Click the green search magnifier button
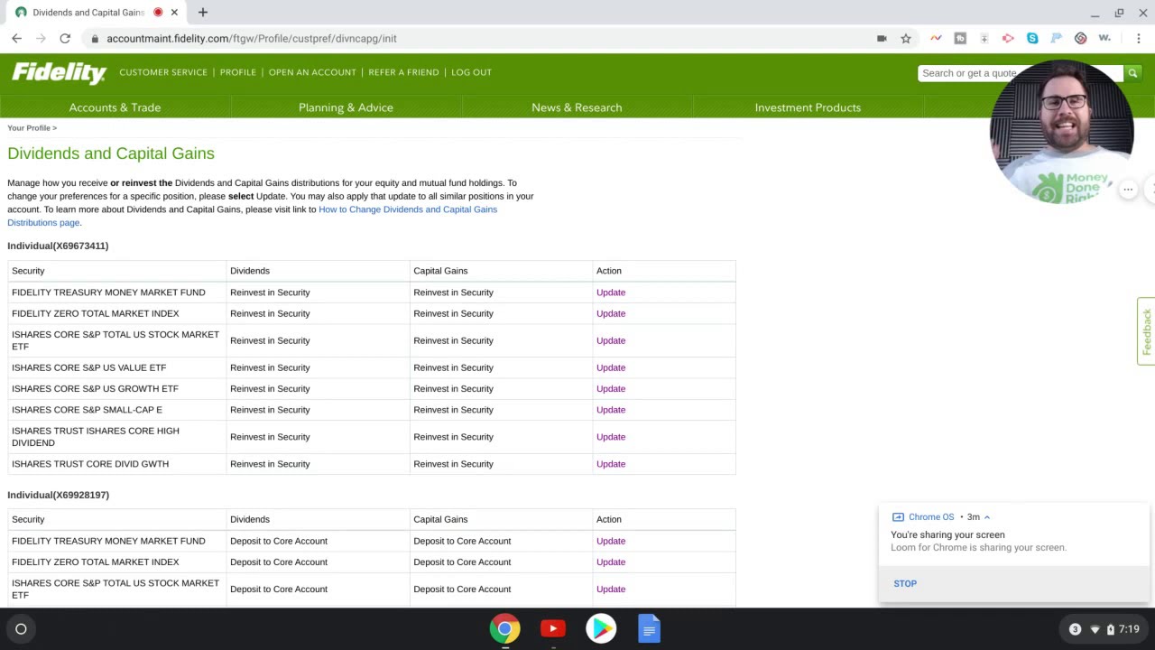This screenshot has width=1155, height=650. tap(1132, 73)
